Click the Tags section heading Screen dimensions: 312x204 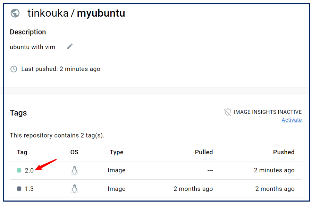[x=18, y=113]
